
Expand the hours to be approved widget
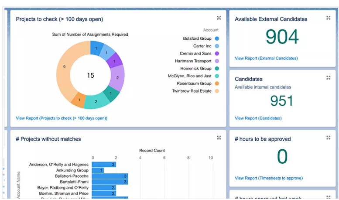point(328,138)
